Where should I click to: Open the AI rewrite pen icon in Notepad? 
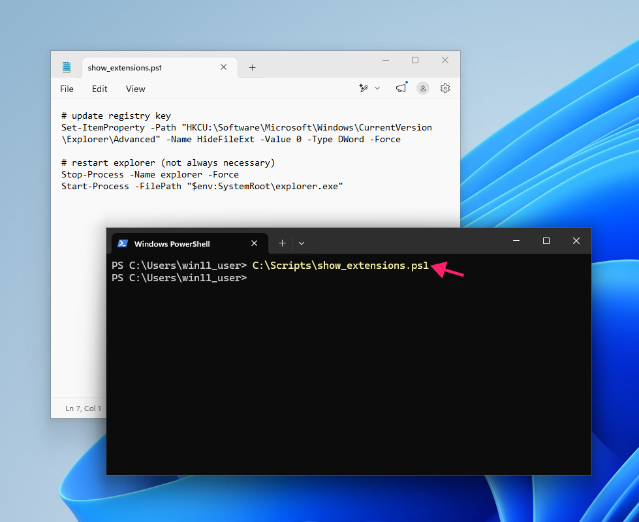(x=364, y=88)
